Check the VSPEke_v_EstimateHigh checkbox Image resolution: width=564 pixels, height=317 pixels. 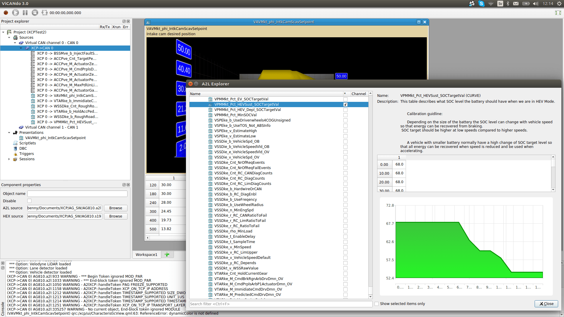click(345, 131)
